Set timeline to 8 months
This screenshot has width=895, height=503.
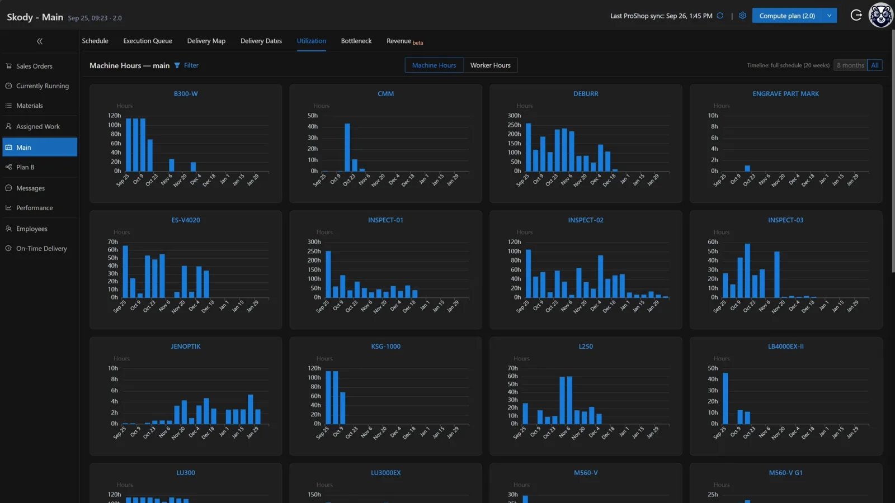tap(850, 65)
